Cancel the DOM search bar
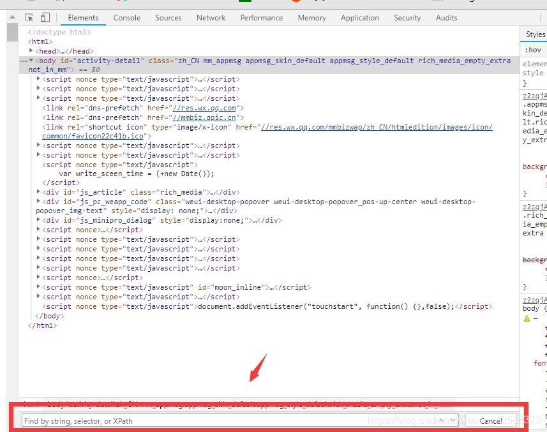This screenshot has width=547, height=432. (490, 421)
